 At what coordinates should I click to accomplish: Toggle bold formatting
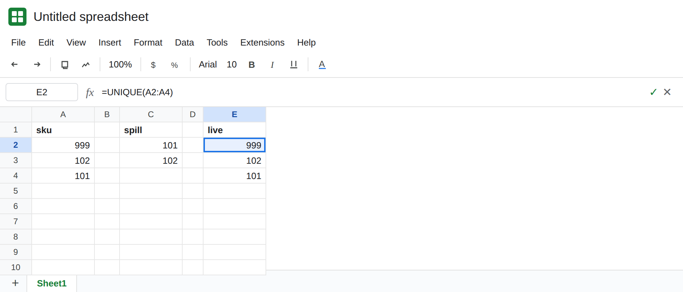pyautogui.click(x=252, y=65)
